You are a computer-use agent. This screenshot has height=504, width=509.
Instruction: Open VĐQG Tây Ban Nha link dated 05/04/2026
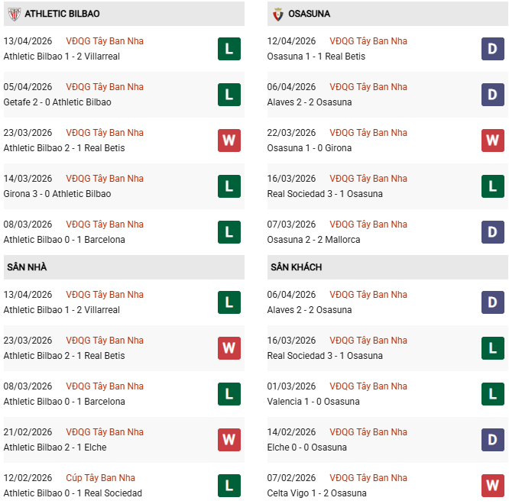105,87
